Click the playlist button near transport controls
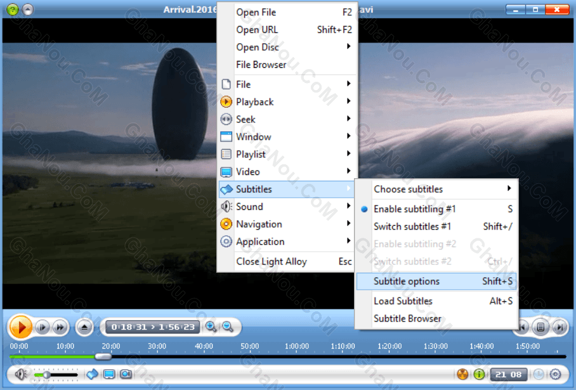The width and height of the screenshot is (576, 390). (540, 327)
